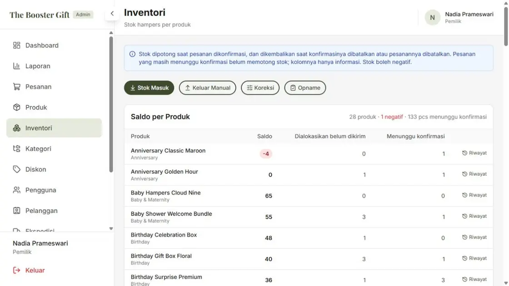Click the Produk column header

coord(140,137)
